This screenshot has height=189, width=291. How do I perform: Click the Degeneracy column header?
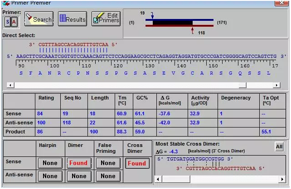(x=236, y=98)
